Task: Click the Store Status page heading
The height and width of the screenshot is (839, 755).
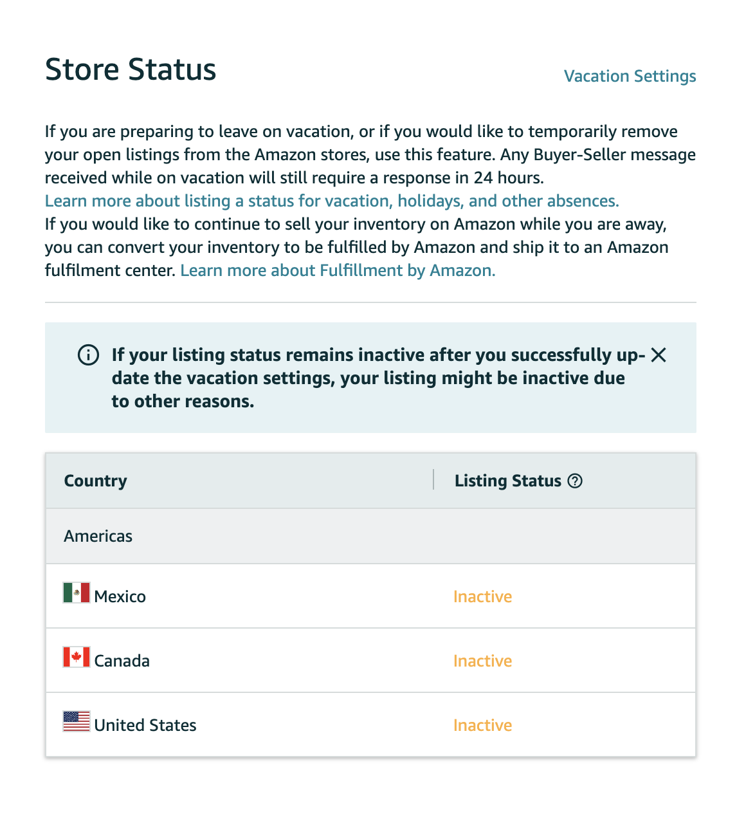Action: [131, 69]
